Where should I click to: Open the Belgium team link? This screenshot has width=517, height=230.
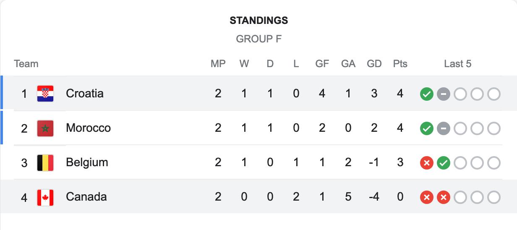click(87, 162)
